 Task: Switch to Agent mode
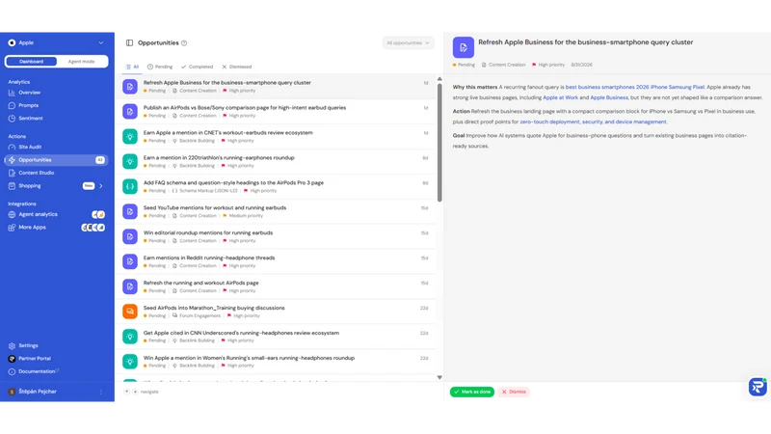pyautogui.click(x=82, y=62)
